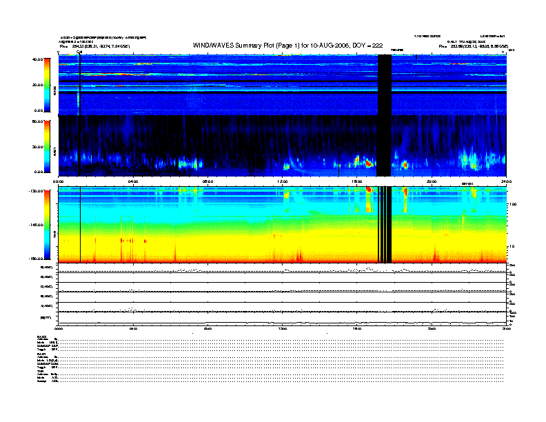Click the 04:00 time label under RAD1 panel
The width and height of the screenshot is (546, 422).
[x=133, y=181]
